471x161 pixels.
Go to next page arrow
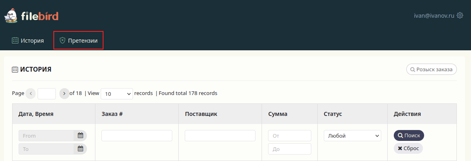(x=64, y=93)
